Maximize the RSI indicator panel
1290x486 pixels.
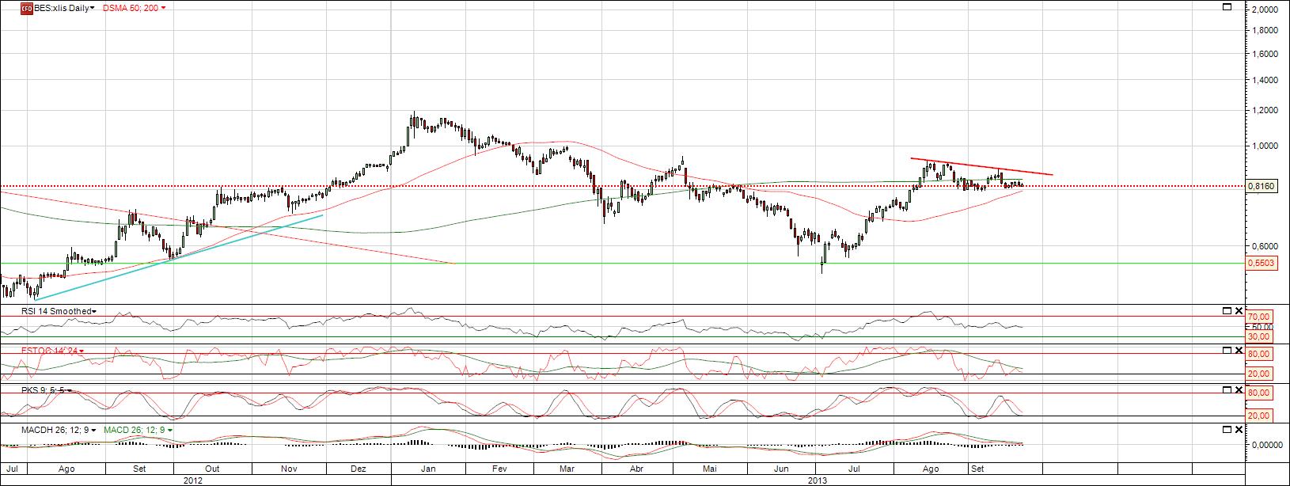[1227, 310]
